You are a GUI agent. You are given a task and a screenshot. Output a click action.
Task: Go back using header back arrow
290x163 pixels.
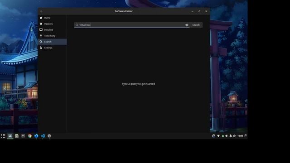click(41, 11)
